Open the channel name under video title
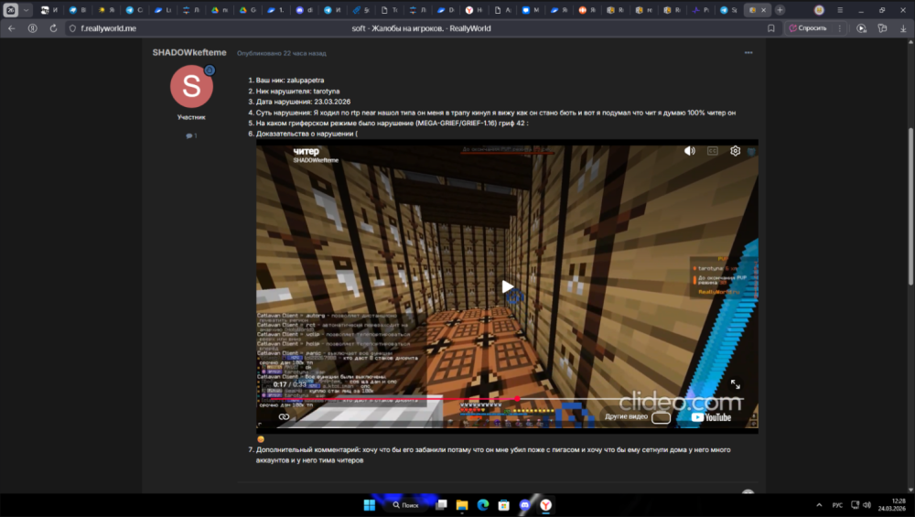 [316, 160]
